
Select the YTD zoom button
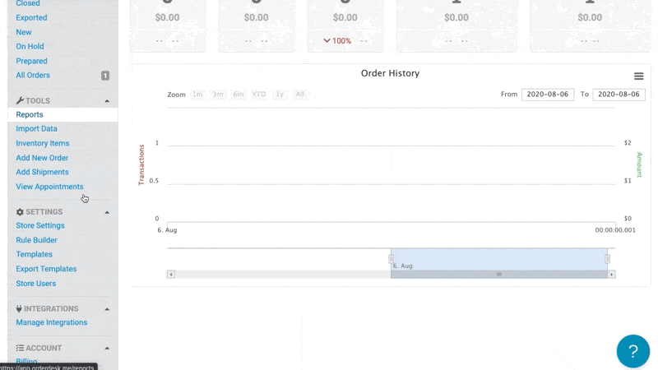click(259, 95)
